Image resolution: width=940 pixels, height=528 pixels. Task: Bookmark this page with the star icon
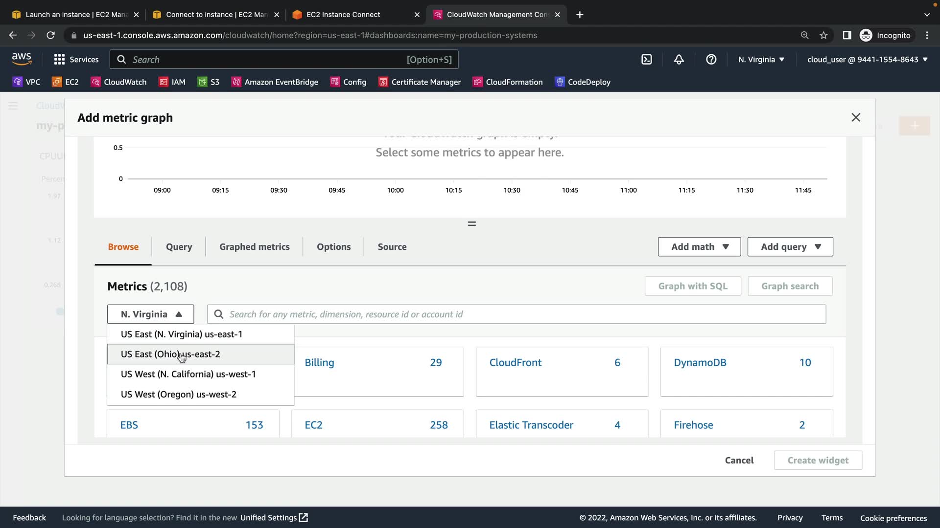pyautogui.click(x=823, y=35)
